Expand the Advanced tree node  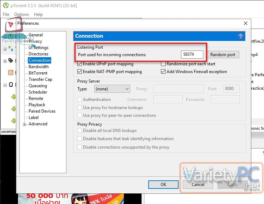click(x=25, y=124)
